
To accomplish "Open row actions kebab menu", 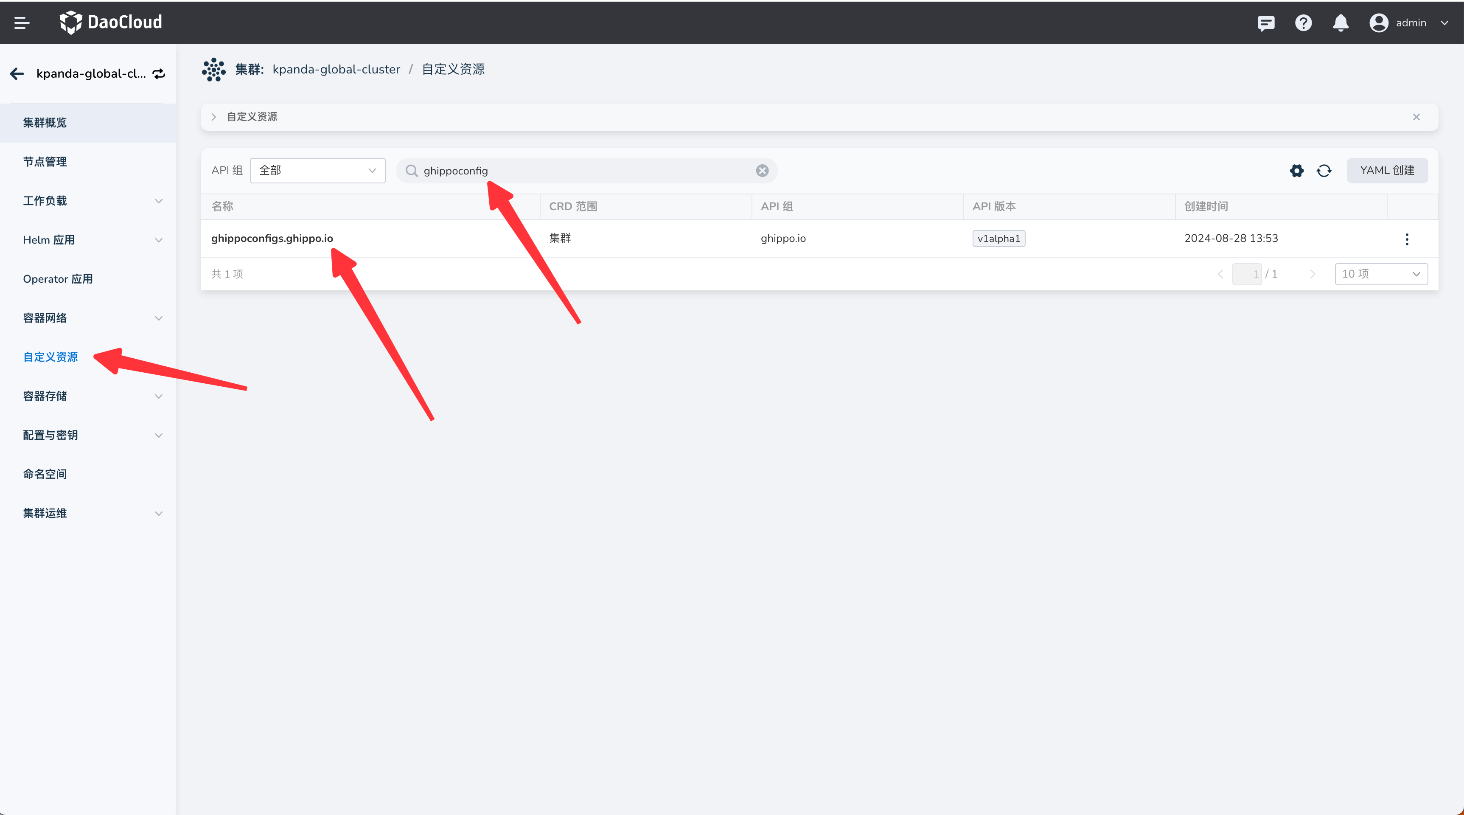I will [1407, 239].
